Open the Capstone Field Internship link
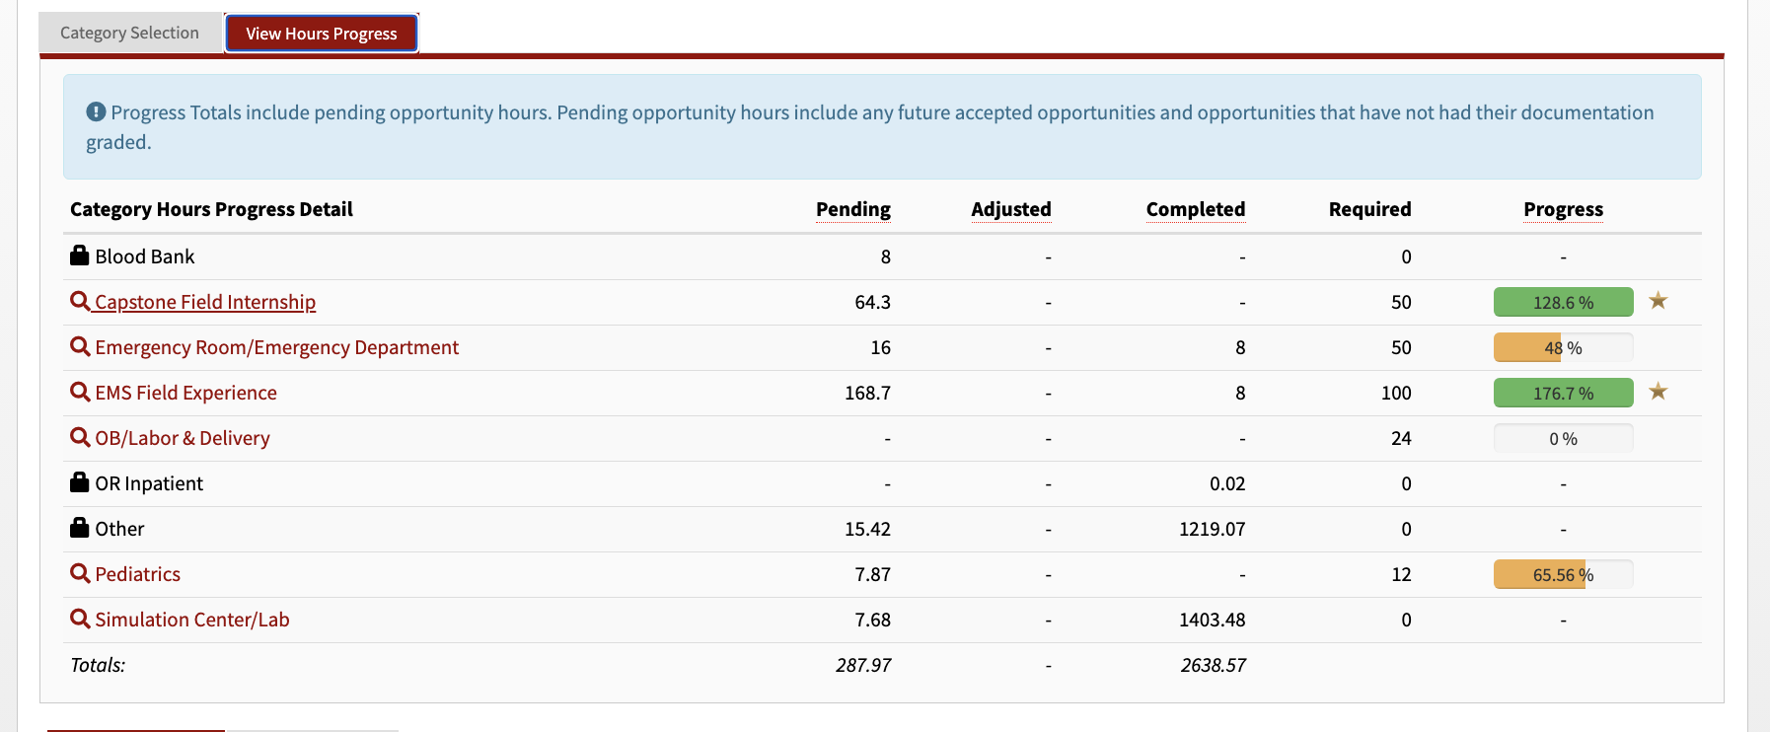 [x=205, y=302]
